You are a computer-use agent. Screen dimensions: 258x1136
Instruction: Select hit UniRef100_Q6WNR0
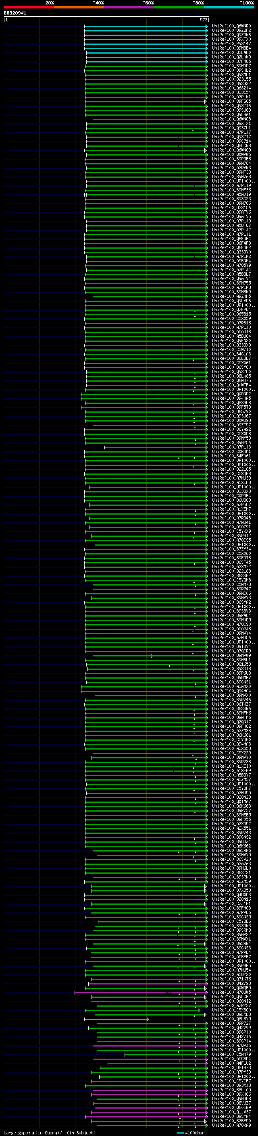(231, 27)
